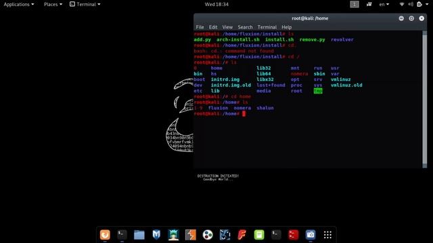Click the highlighted green 'tmp' entry

click(318, 91)
